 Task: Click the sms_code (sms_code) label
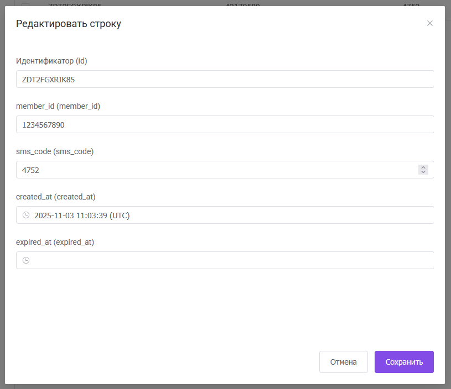[x=55, y=151]
